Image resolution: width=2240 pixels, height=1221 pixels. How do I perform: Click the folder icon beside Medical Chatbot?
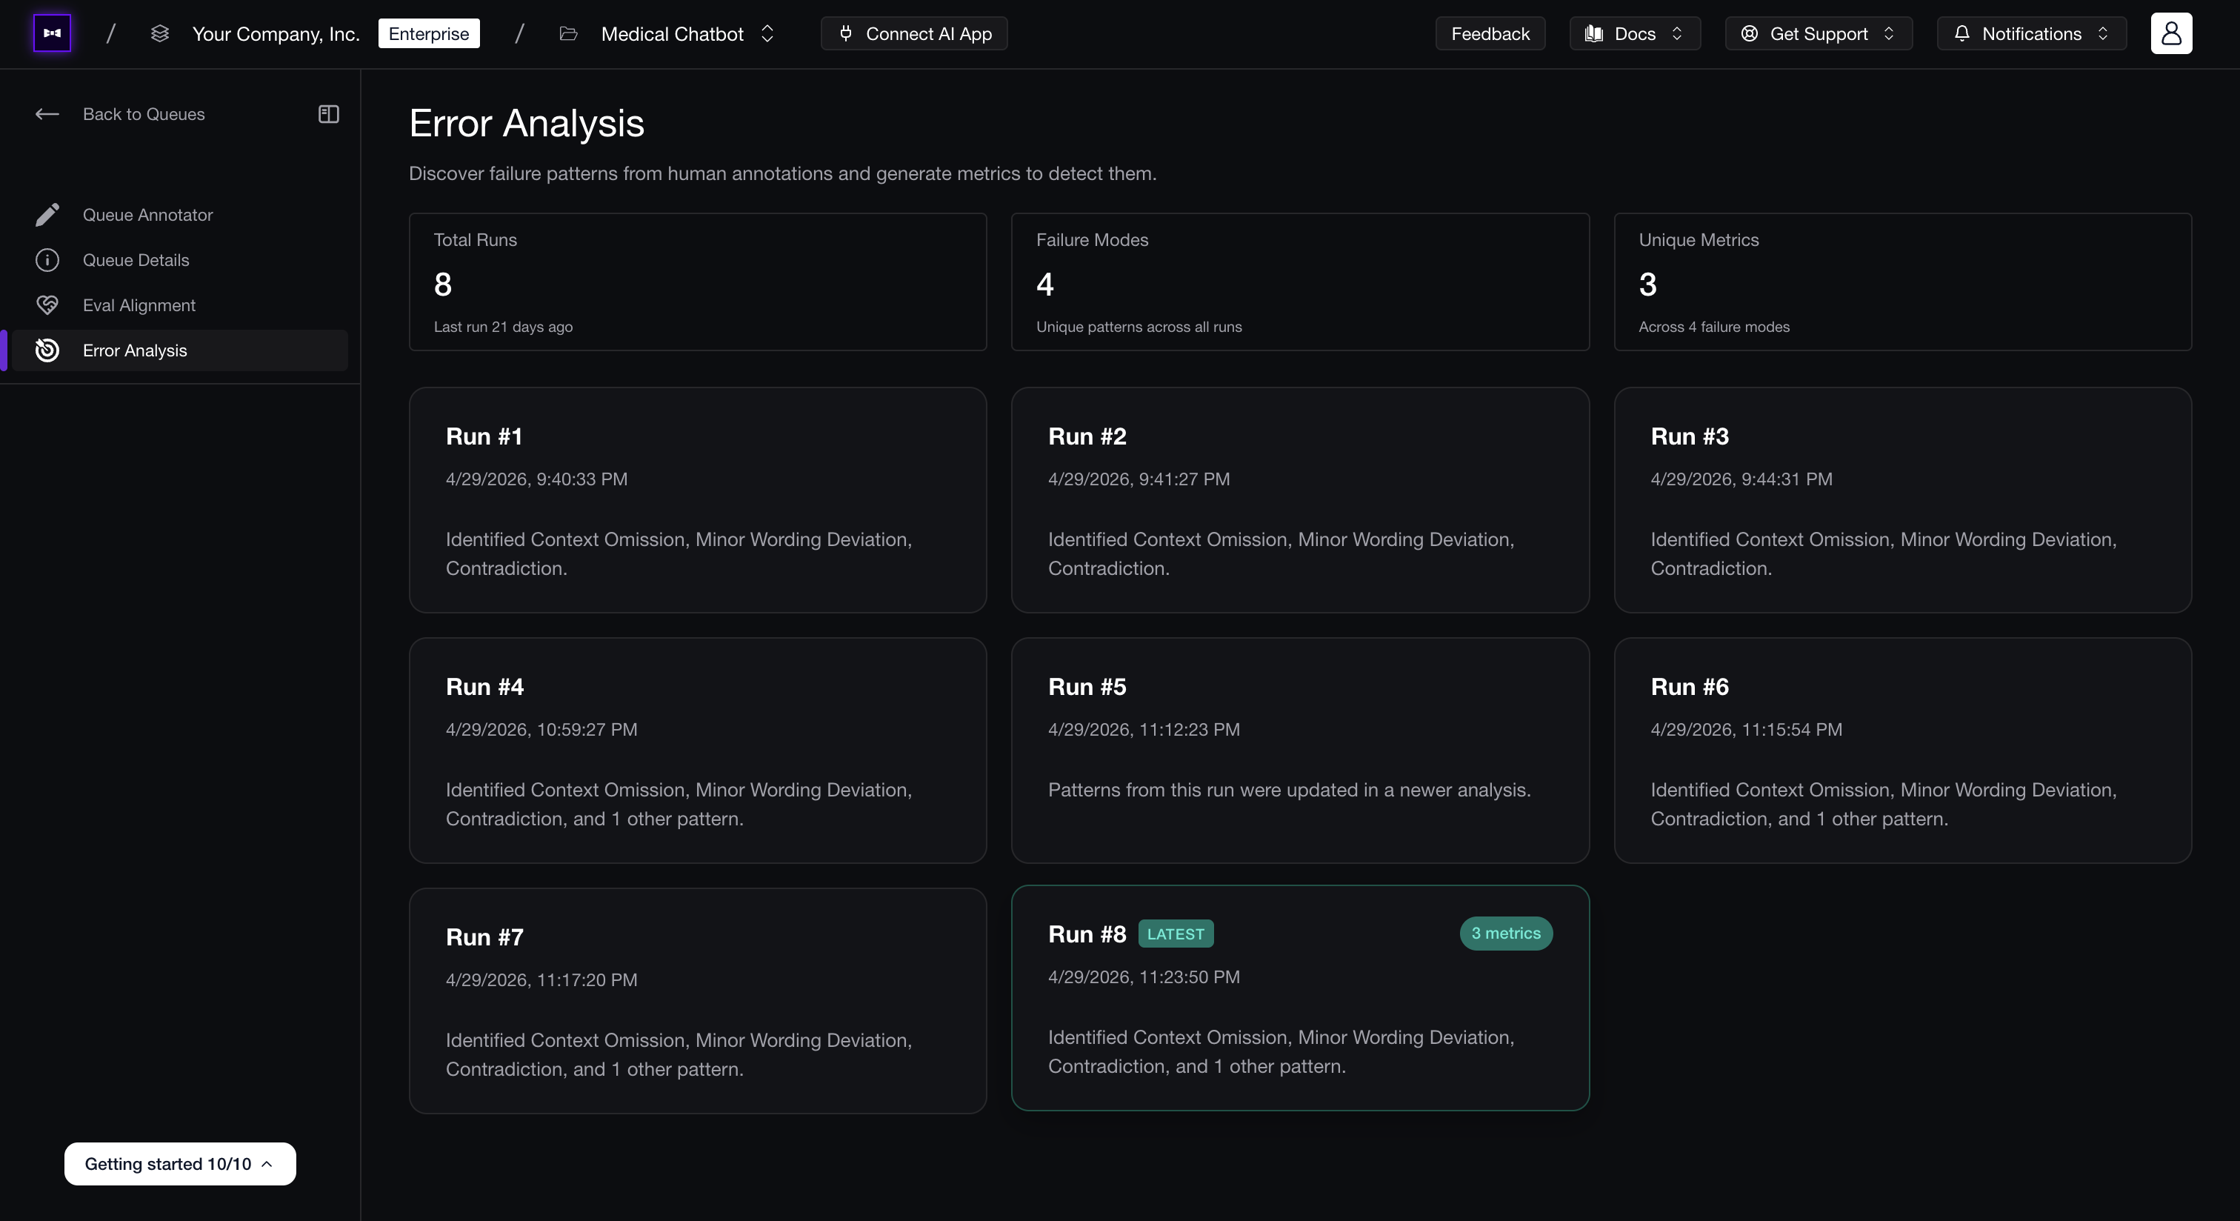(569, 33)
